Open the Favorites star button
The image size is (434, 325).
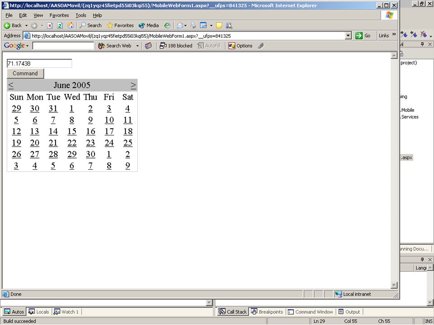120,25
